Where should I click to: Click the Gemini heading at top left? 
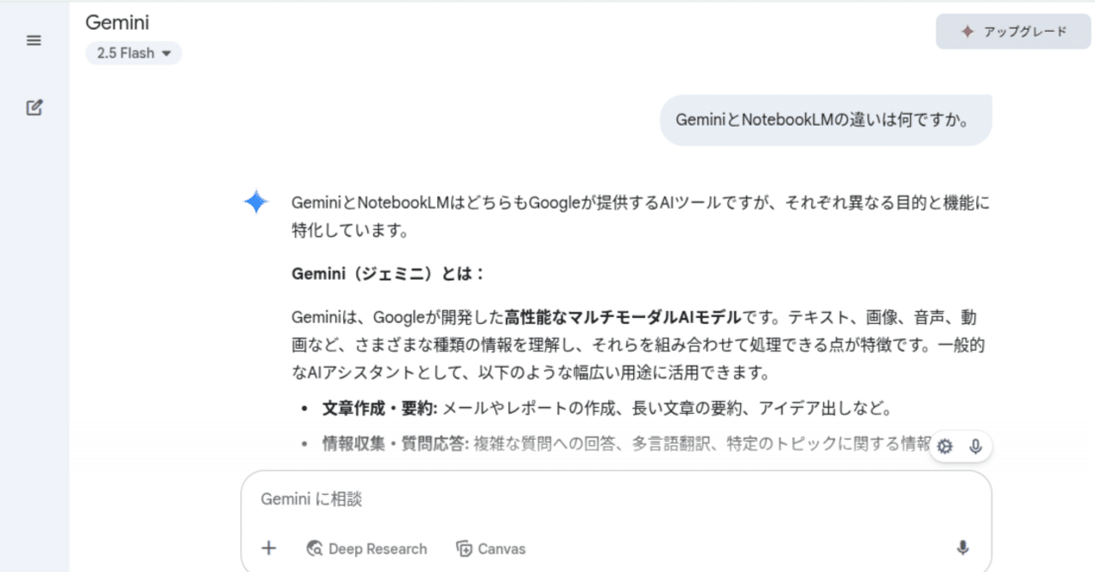[116, 22]
